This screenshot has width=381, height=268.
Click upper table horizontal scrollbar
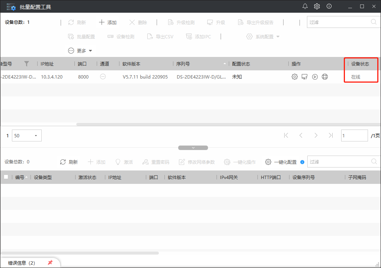point(228,124)
